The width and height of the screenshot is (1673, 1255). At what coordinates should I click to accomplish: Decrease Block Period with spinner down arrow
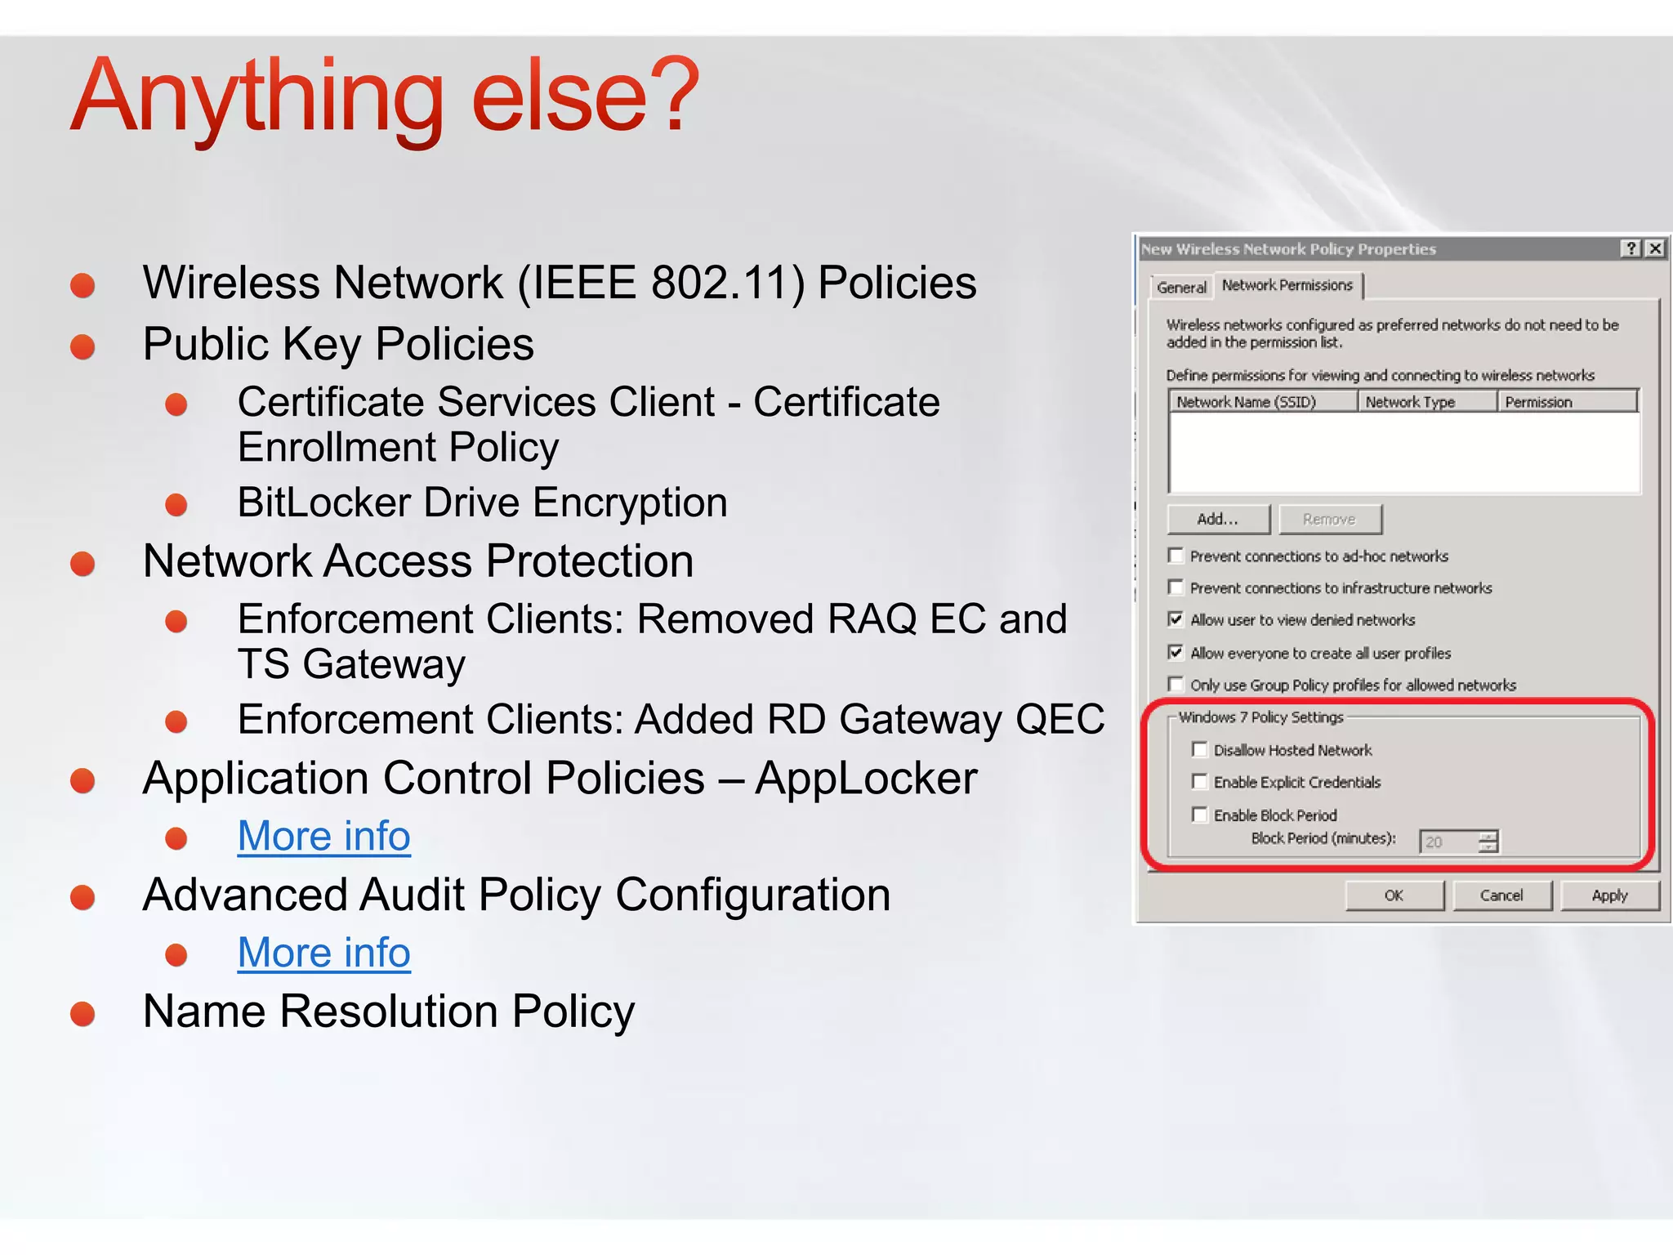[x=1489, y=848]
